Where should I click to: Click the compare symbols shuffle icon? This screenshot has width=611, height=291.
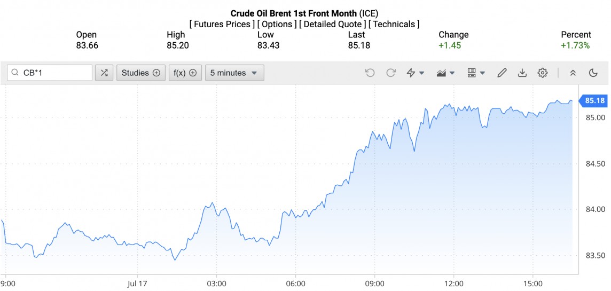tap(104, 73)
